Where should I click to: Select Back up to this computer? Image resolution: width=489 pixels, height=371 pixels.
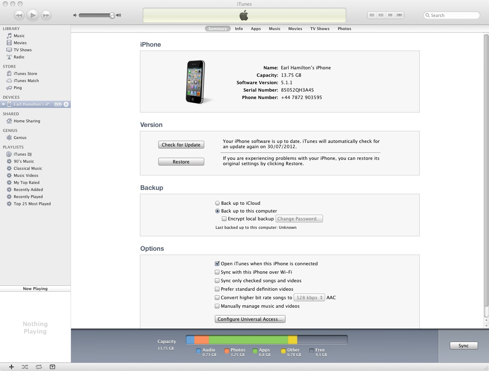217,211
